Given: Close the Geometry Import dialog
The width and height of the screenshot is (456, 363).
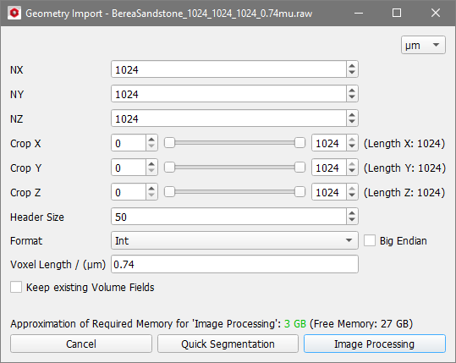Looking at the screenshot, I should 436,13.
